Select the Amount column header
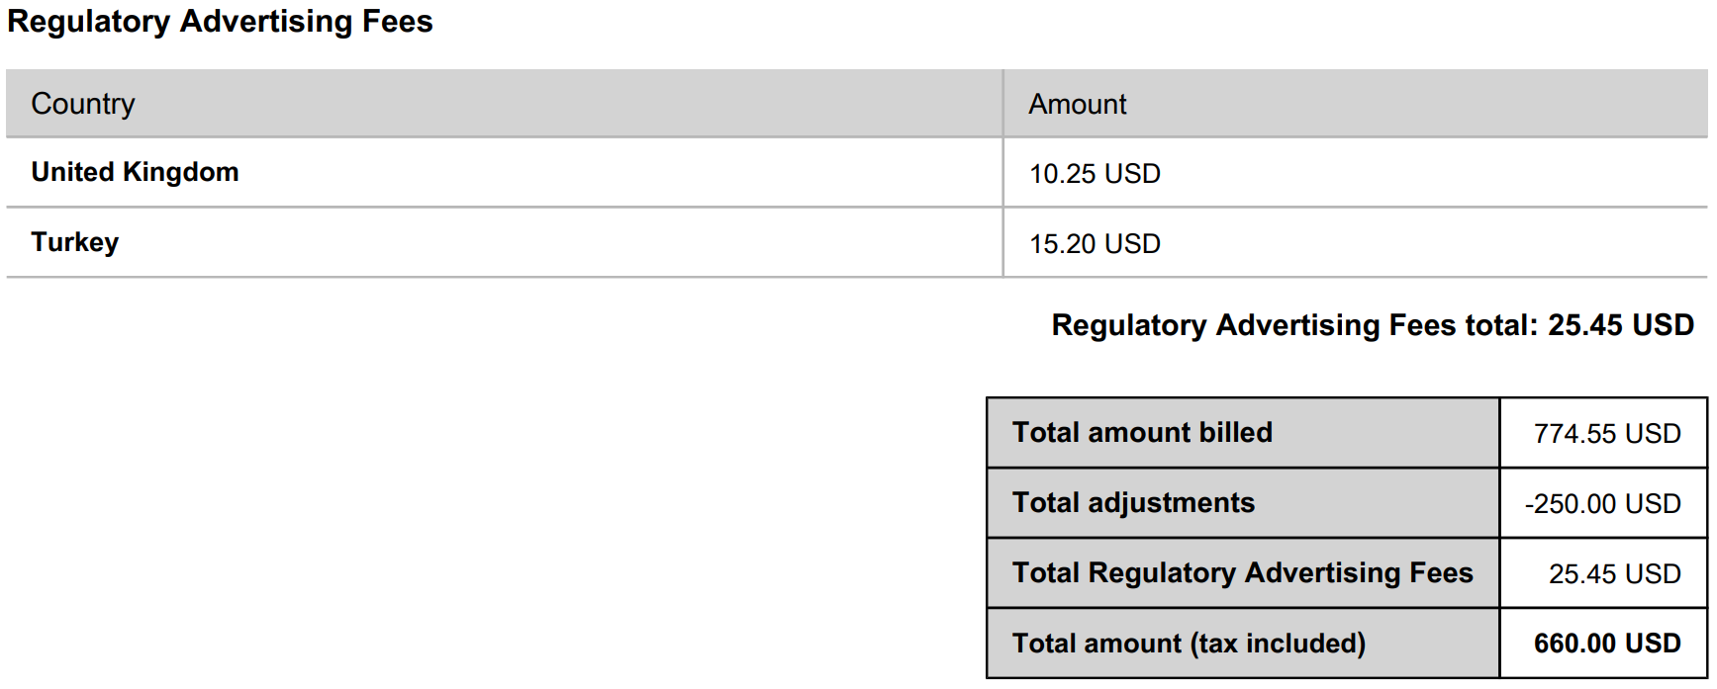Viewport: 1717px width, 689px height. click(x=1077, y=104)
